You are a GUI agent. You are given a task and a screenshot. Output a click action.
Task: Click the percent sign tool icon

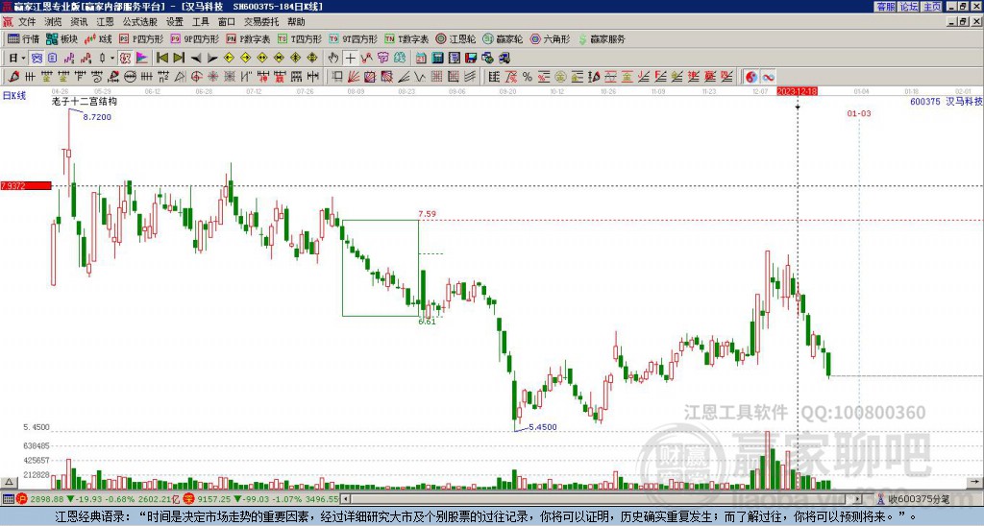[528, 77]
